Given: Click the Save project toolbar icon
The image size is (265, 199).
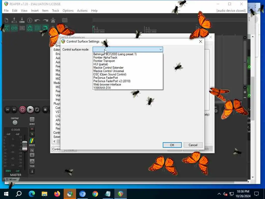Looking at the screenshot, I should pyautogui.click(x=22, y=20).
